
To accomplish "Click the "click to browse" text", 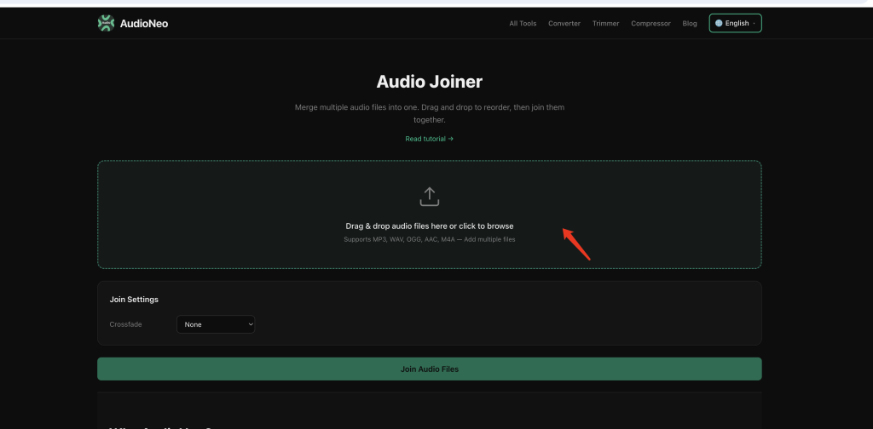I will (x=486, y=226).
